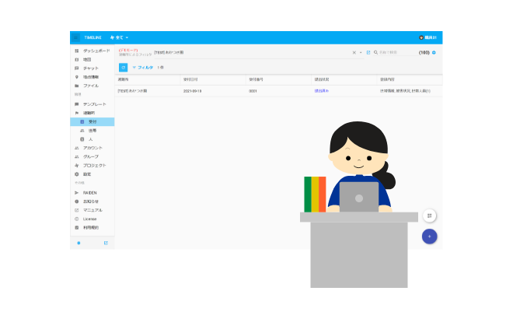Click the RAIDEN send arrow icon

76,193
